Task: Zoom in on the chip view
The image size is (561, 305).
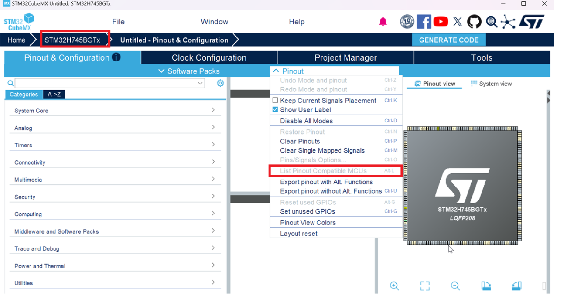Action: (x=394, y=286)
